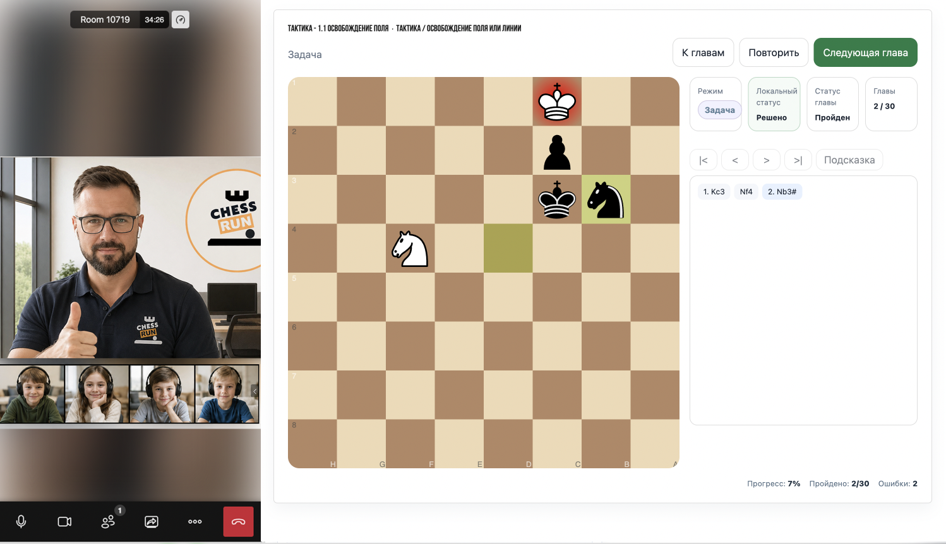Open the К главам chapters list
Viewport: 946px width, 544px height.
click(703, 52)
